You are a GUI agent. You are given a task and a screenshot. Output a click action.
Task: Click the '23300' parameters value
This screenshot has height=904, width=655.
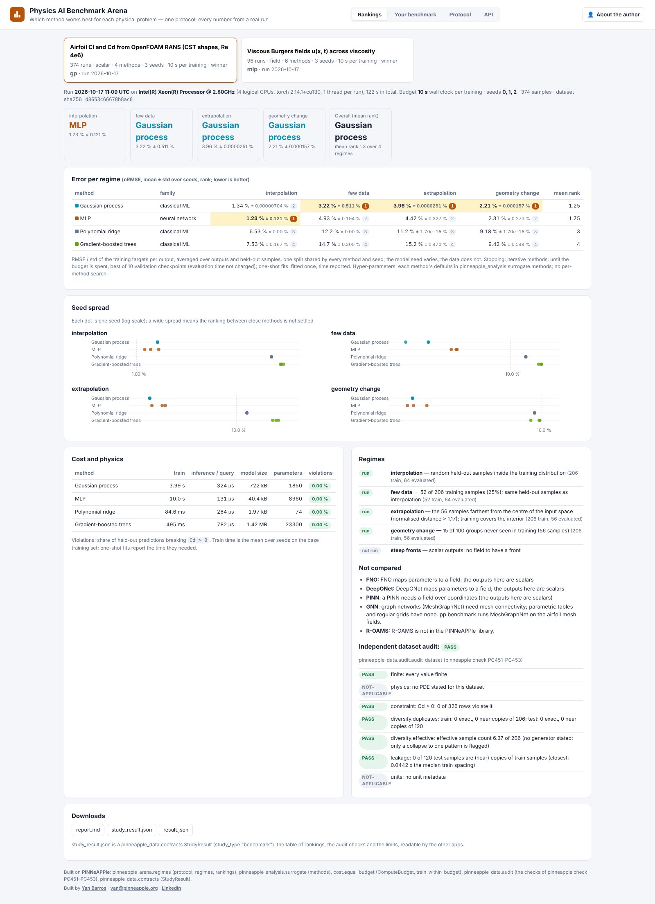click(x=294, y=524)
